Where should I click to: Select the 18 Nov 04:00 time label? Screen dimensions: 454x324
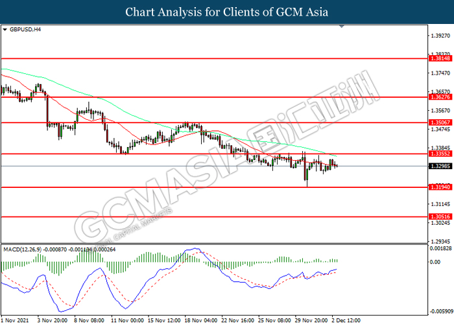point(202,319)
